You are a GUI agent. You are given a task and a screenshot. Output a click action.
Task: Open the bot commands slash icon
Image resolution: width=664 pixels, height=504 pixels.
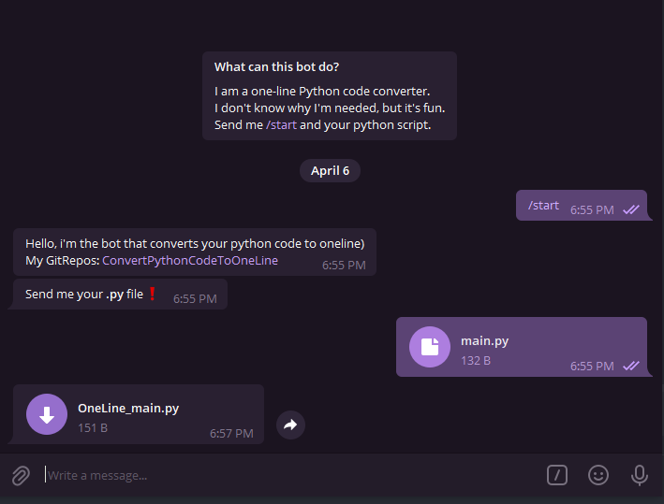pos(557,475)
